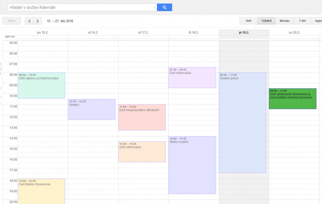Open the Deň nespravodlivo stíhaných event
The image size is (322, 204).
(x=142, y=118)
